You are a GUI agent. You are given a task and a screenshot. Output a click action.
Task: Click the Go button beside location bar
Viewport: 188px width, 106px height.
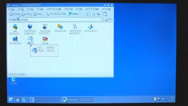[x=106, y=19]
